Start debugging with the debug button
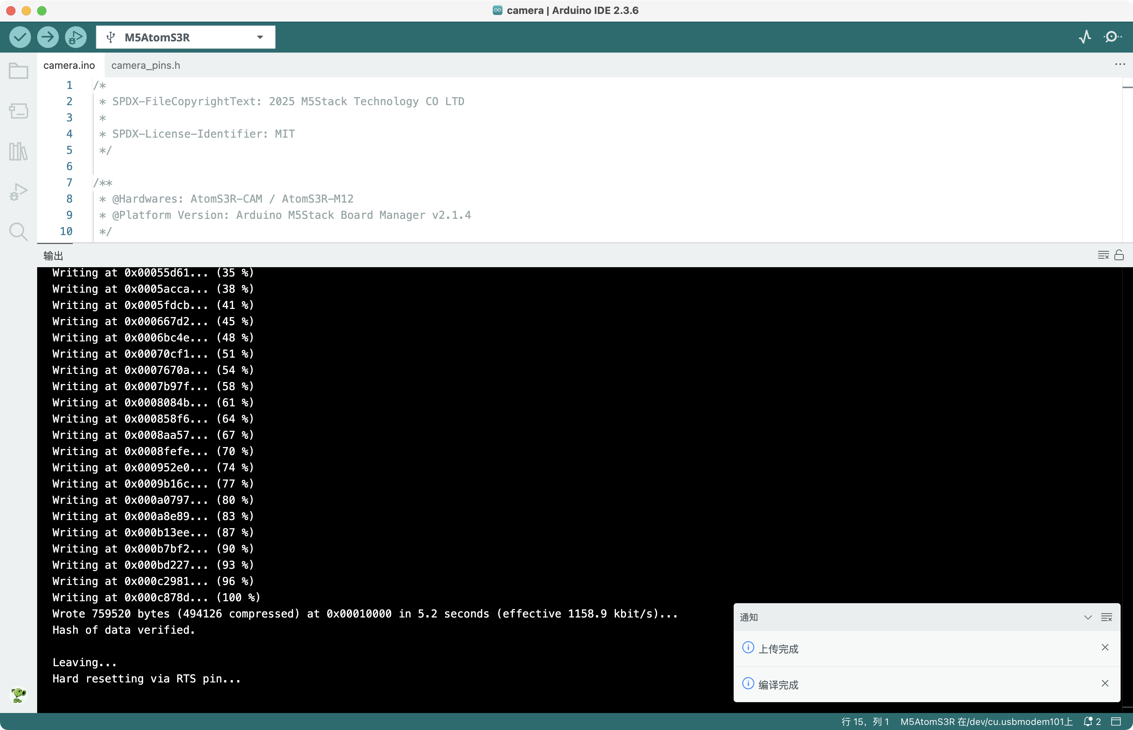1133x730 pixels. 76,37
